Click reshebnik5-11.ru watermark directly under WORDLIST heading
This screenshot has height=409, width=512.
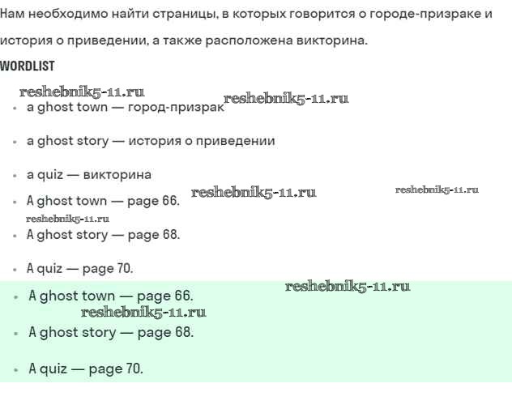(x=82, y=92)
